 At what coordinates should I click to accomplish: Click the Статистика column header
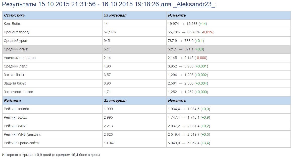[14, 15]
